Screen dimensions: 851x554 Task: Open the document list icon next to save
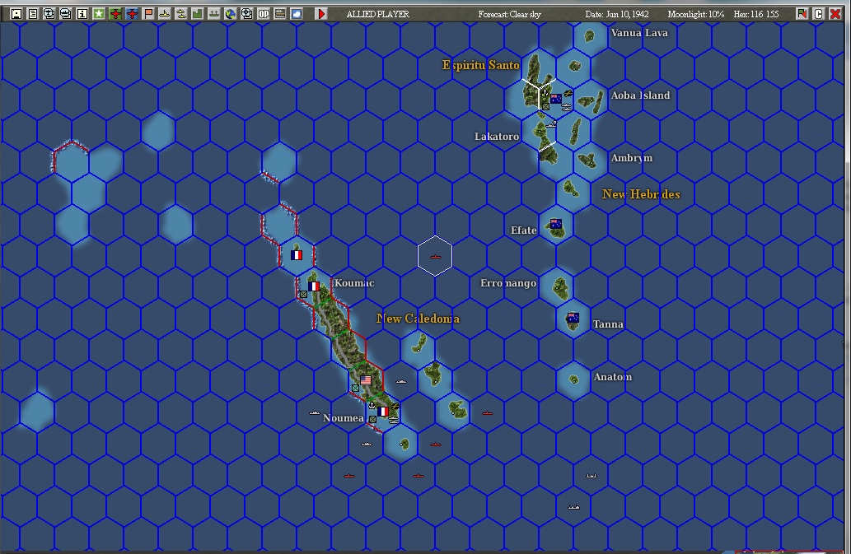[x=33, y=13]
